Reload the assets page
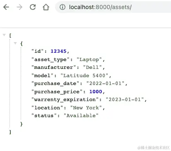Image resolution: width=171 pixels, height=151 pixels. tap(33, 7)
